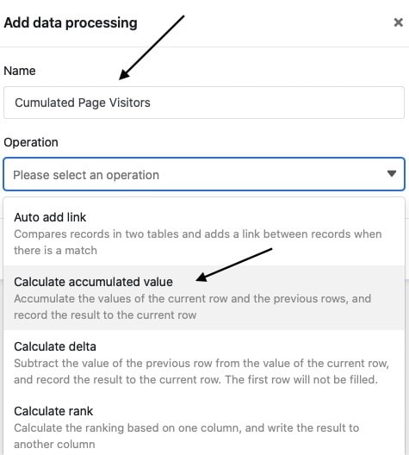Image resolution: width=409 pixels, height=455 pixels.
Task: Click the accumulated value description text
Action: pyautogui.click(x=193, y=307)
